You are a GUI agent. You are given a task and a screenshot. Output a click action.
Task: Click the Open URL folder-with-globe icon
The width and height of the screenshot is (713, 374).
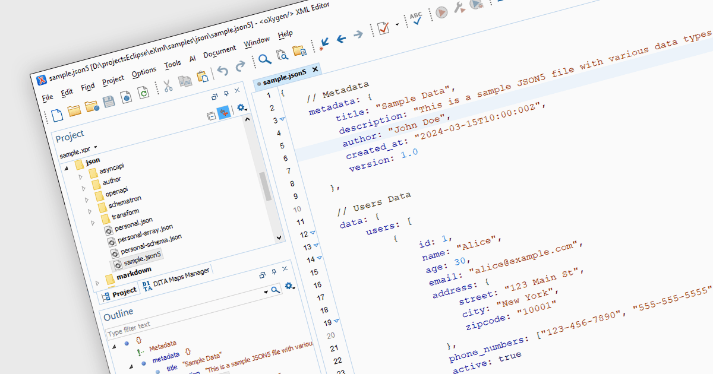point(92,106)
